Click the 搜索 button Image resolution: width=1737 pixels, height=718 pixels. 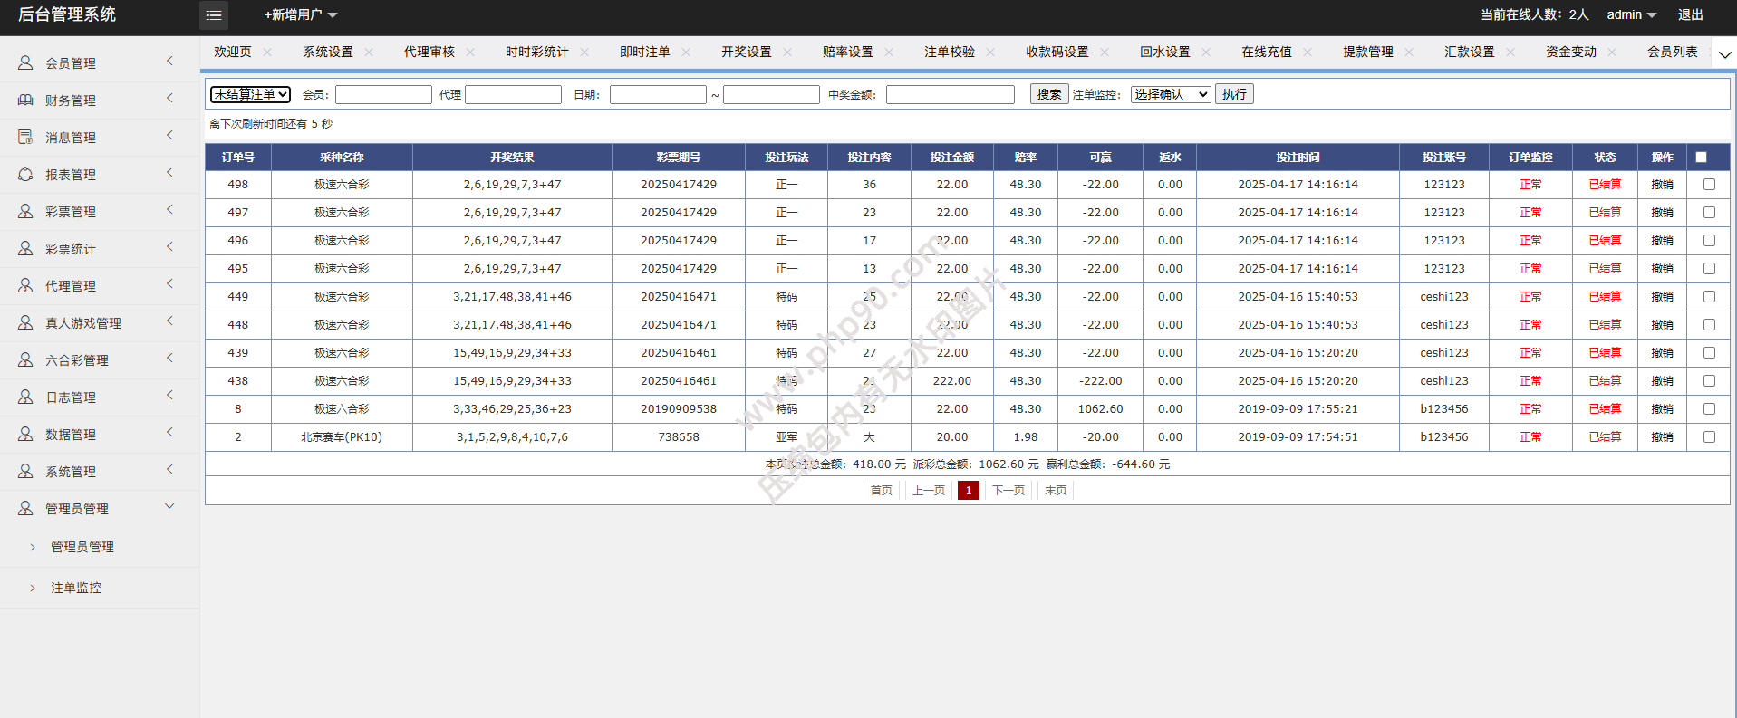pos(1049,94)
